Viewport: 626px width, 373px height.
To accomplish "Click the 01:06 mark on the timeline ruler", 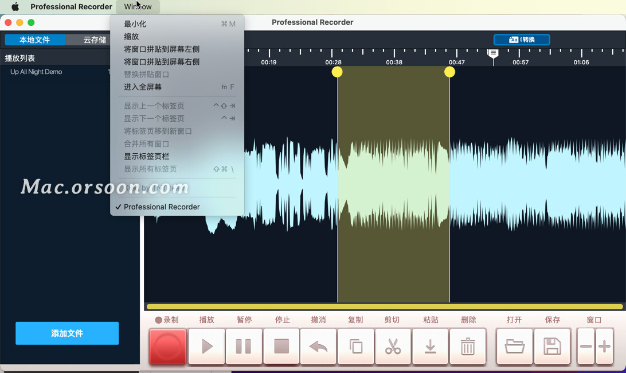I will coord(581,63).
